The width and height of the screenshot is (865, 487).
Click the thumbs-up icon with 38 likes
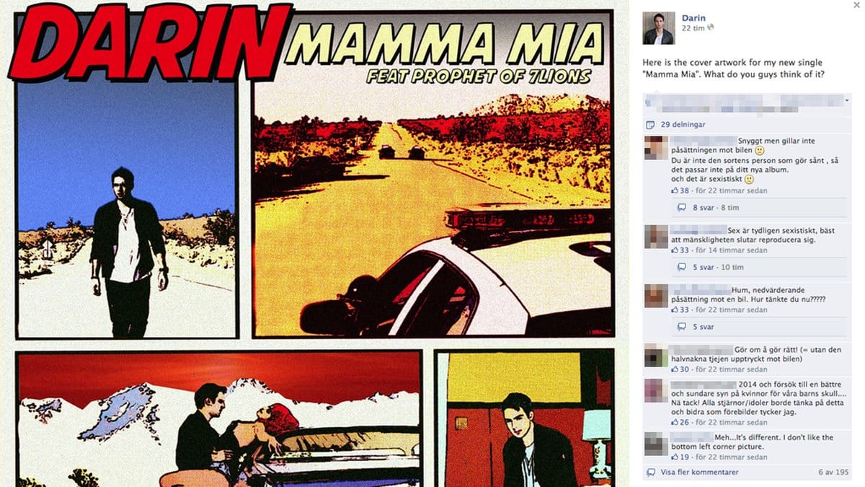(674, 191)
